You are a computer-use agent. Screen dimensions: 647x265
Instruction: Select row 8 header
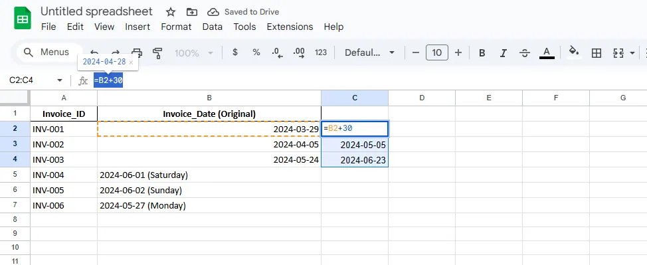point(15,219)
